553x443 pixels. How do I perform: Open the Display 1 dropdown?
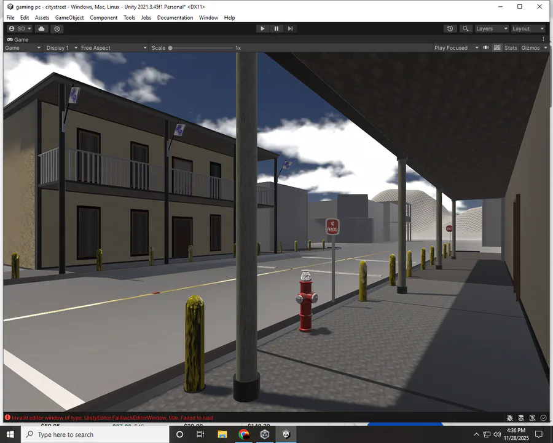point(61,48)
